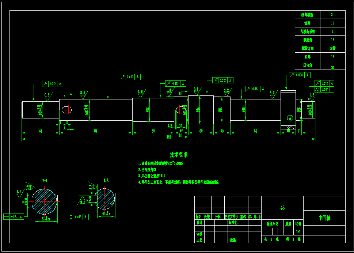The image size is (354, 253).
Task: Click technical requirement line 4 about surface defects
Action: click(179, 182)
